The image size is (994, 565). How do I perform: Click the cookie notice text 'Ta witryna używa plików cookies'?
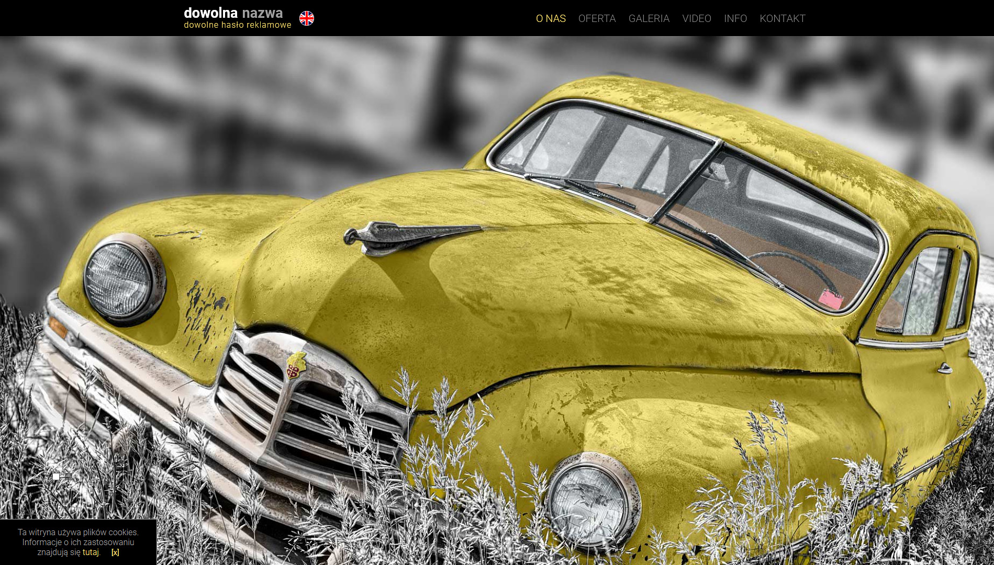[x=78, y=532]
